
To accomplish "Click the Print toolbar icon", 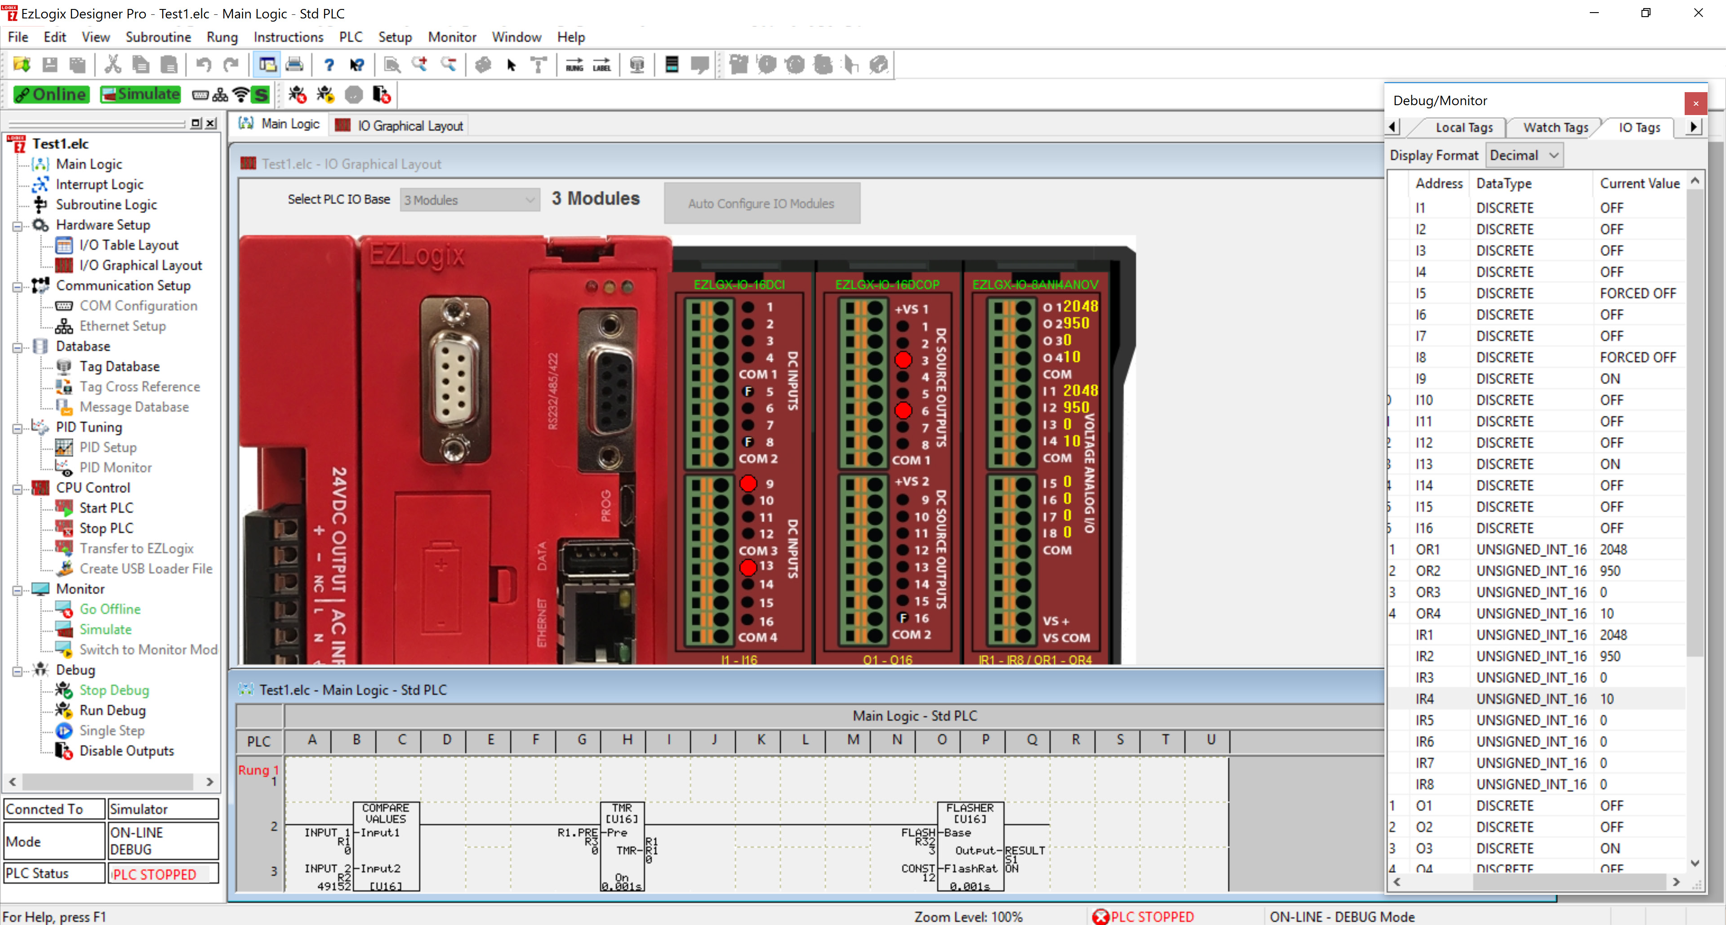I will [x=294, y=65].
